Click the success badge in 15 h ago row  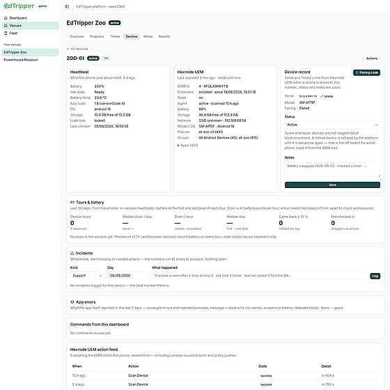266,376
